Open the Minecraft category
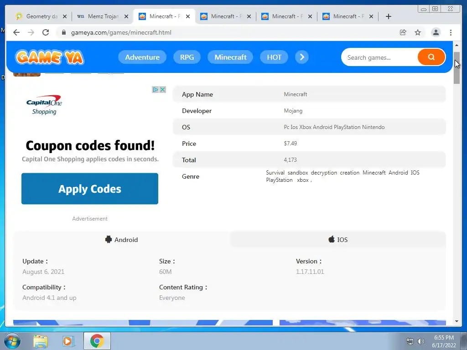The width and height of the screenshot is (467, 350). pos(230,57)
